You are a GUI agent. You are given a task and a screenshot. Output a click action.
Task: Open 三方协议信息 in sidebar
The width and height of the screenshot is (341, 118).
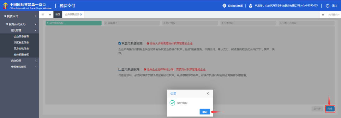click(x=21, y=49)
